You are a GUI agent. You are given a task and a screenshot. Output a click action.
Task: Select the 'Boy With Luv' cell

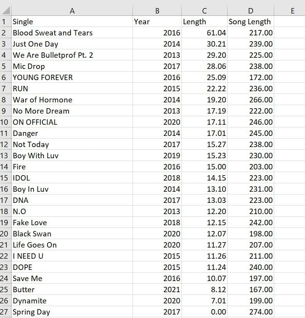36,156
